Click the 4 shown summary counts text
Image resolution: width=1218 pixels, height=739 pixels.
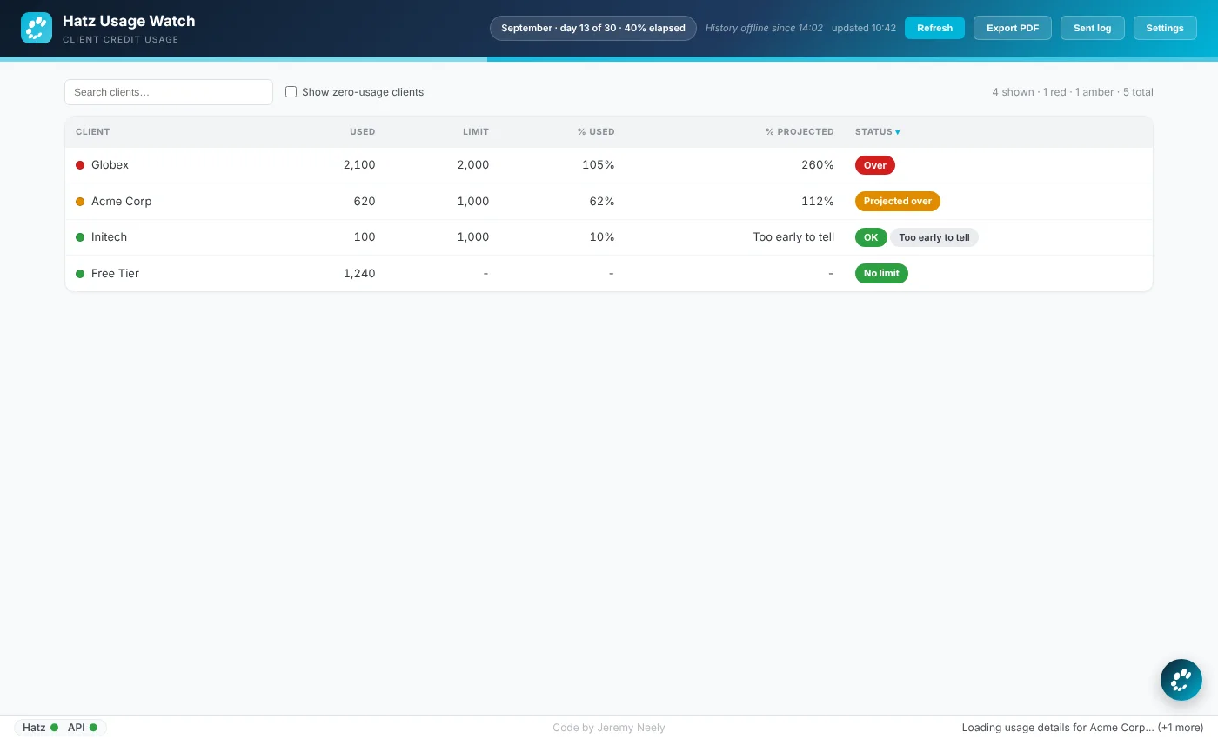pos(1073,92)
